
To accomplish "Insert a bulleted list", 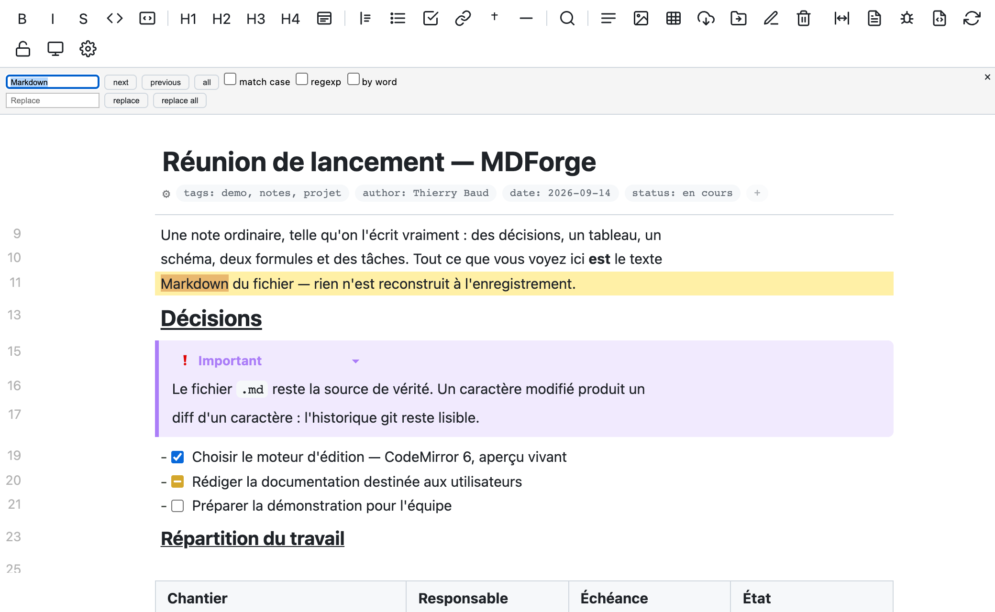I will 398,19.
